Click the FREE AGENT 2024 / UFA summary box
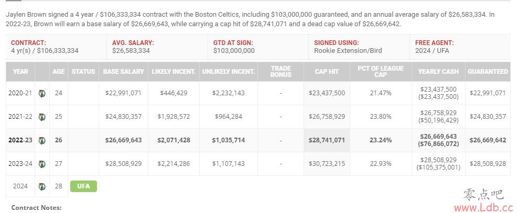Viewport: 518px width, 213px height. click(x=460, y=47)
